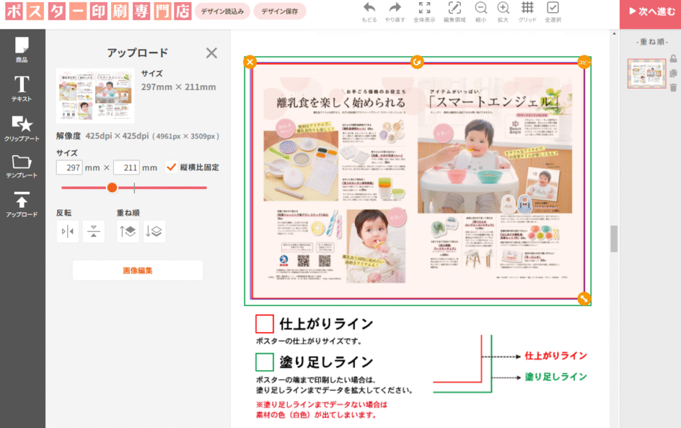681x428 pixels.
Task: Open the アップロード upload panel in sidebar
Action: [22, 204]
